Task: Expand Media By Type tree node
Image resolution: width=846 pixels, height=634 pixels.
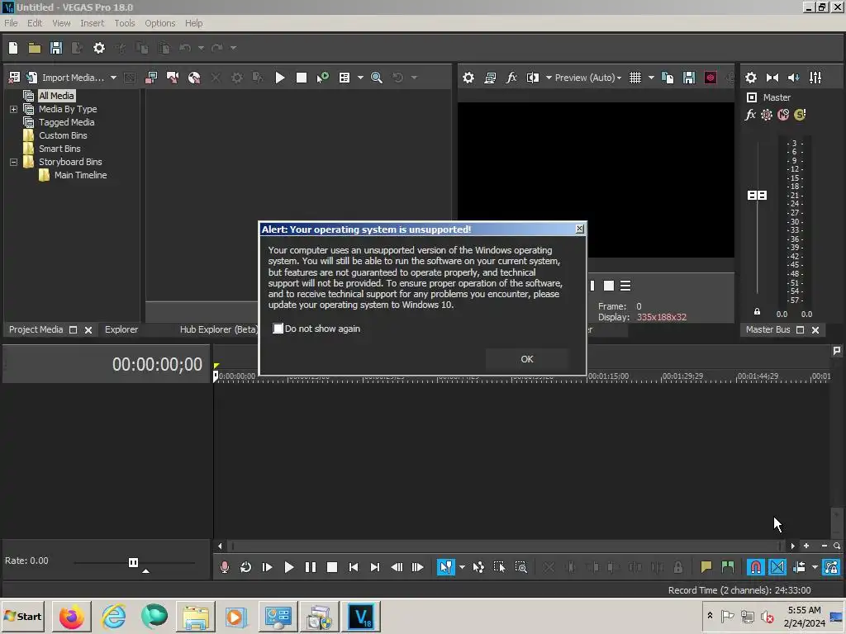Action: click(13, 109)
